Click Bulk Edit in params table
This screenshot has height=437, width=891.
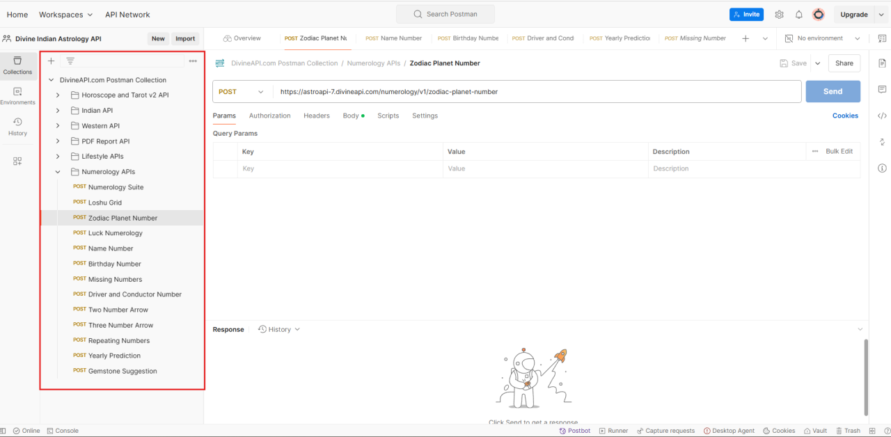coord(839,151)
